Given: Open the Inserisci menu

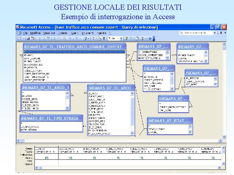Looking at the screenshot, I should click(x=63, y=33).
